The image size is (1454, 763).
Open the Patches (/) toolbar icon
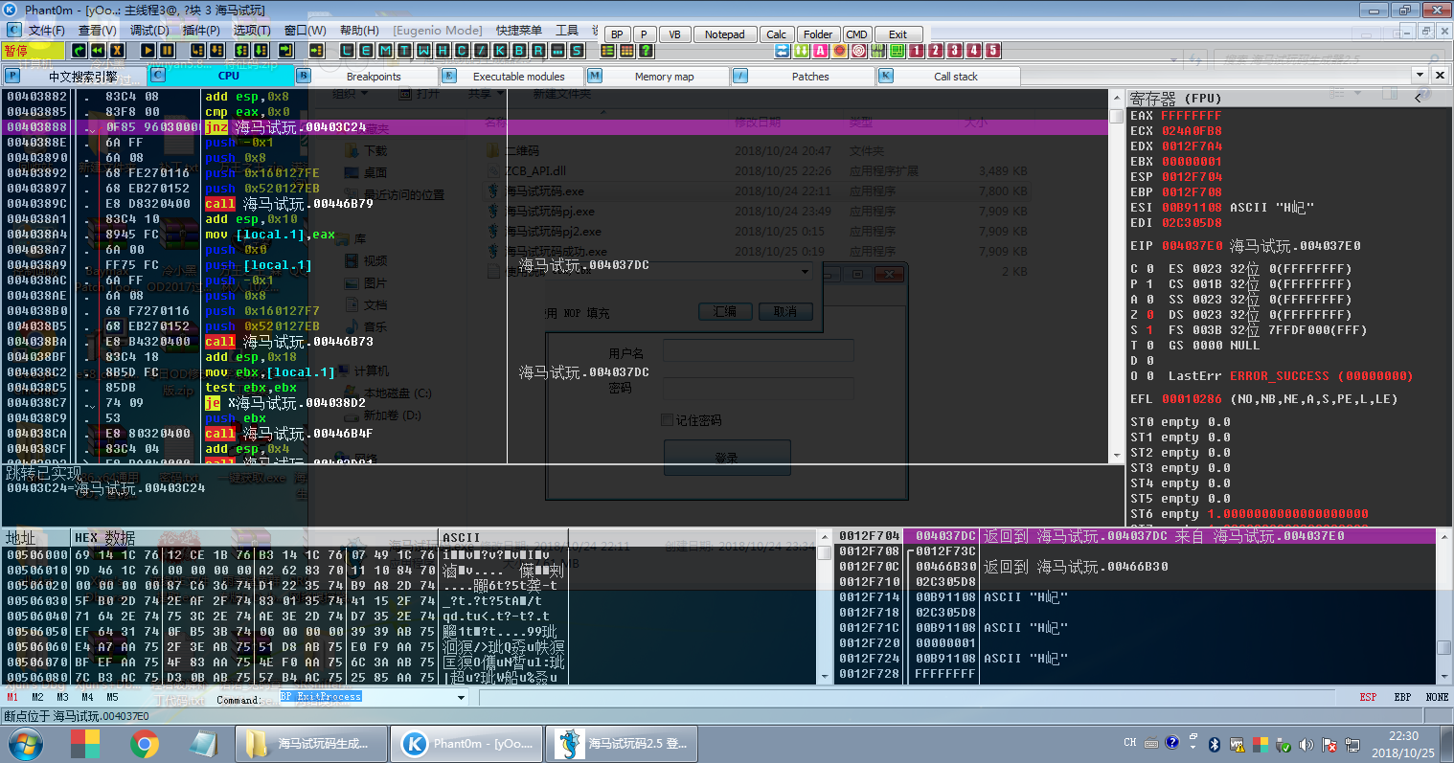(481, 50)
